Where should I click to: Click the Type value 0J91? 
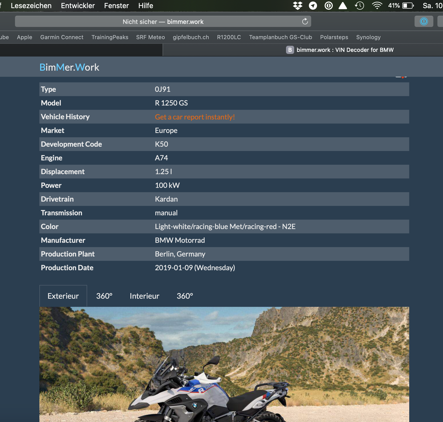click(163, 89)
